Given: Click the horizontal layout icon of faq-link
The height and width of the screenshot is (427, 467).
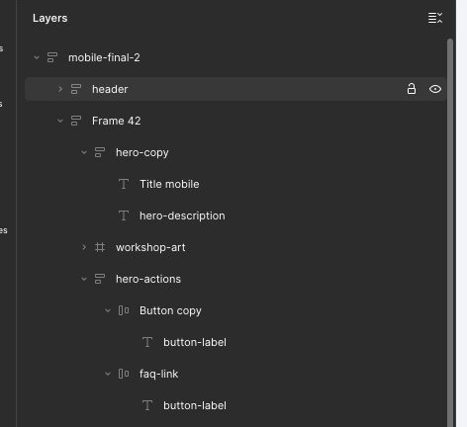Looking at the screenshot, I should coord(124,374).
